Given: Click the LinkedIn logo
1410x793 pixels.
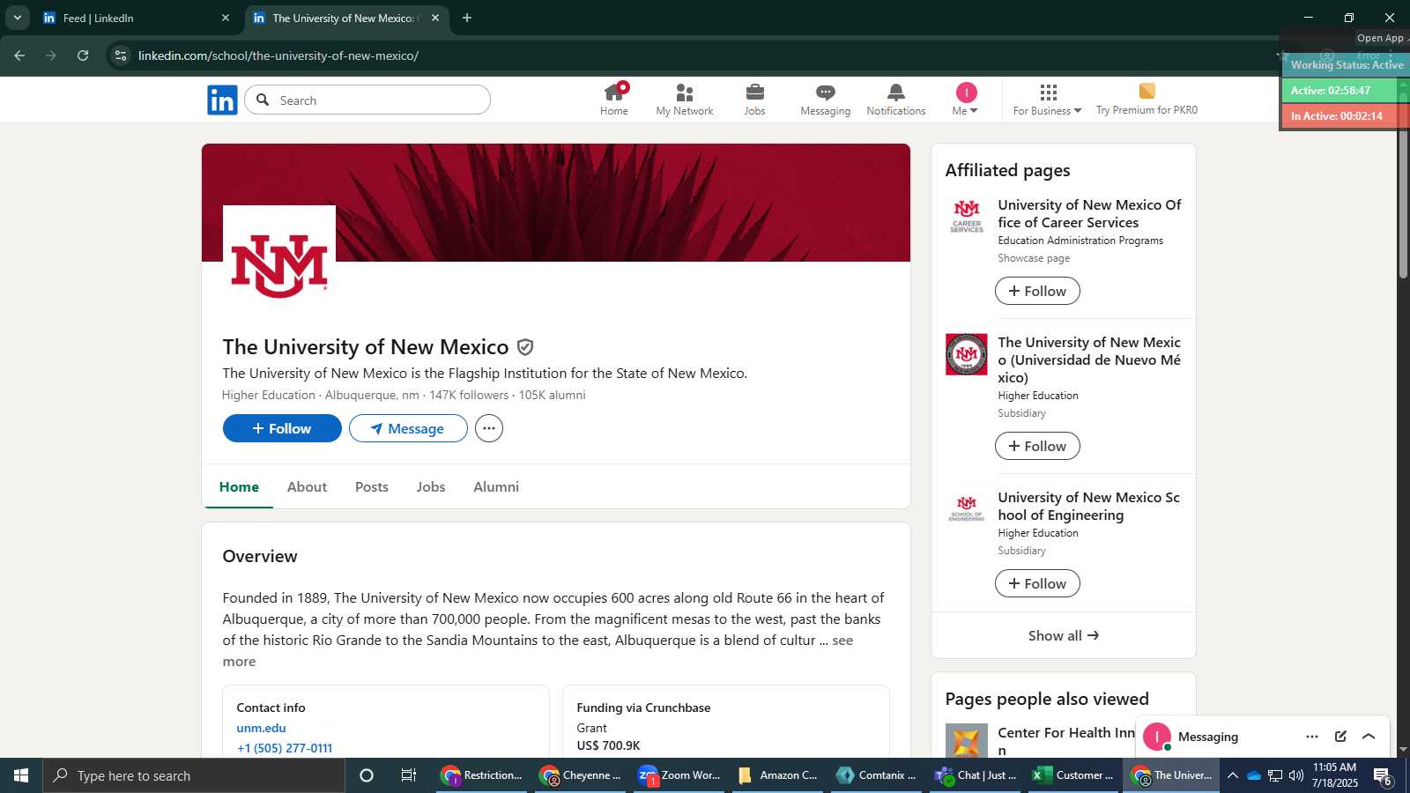Looking at the screenshot, I should 222,100.
